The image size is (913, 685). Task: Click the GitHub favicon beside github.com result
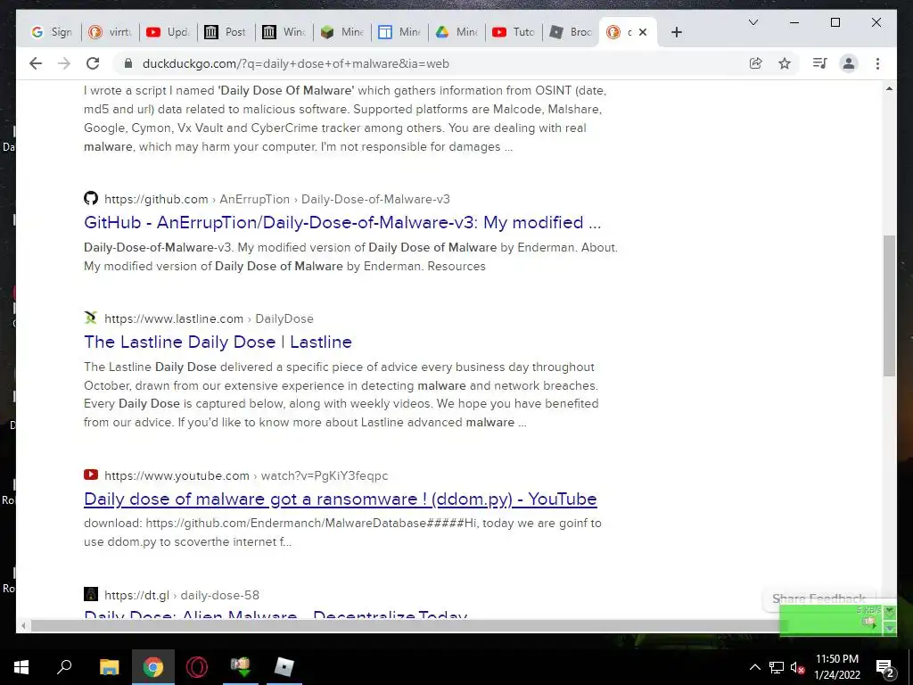pyautogui.click(x=91, y=198)
